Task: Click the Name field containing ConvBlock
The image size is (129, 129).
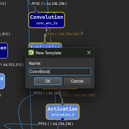Action: tap(60, 72)
